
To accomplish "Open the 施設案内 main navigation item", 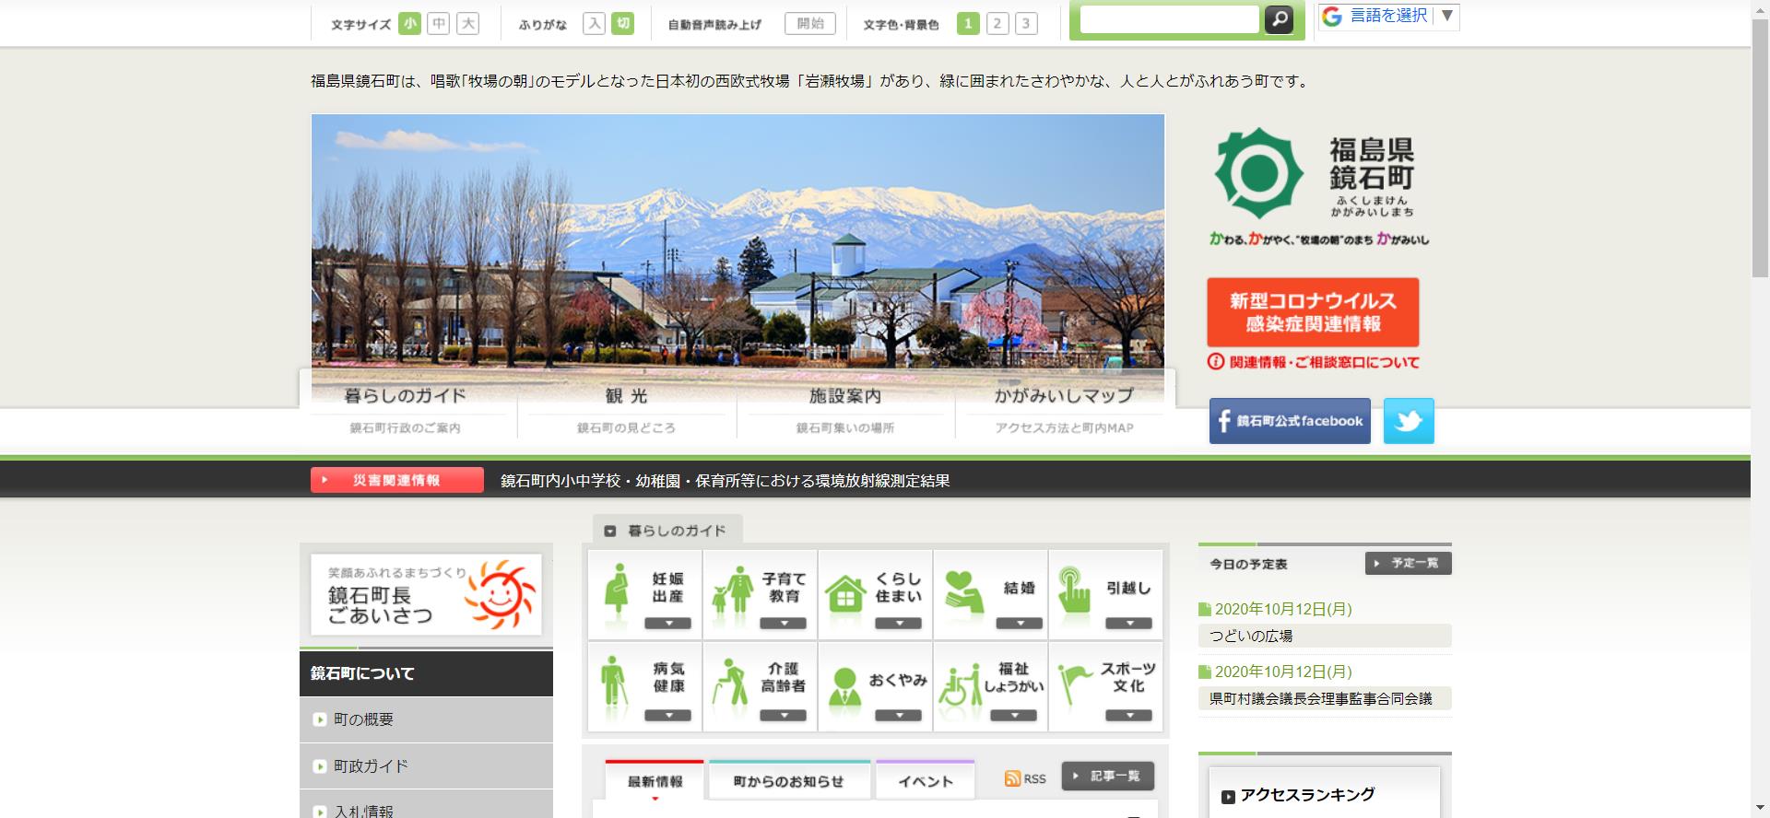I will (x=845, y=408).
